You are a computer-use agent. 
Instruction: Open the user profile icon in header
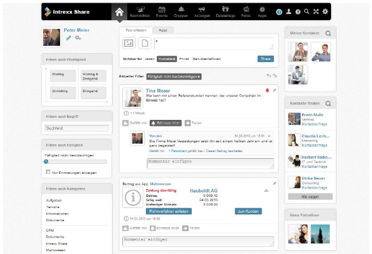(x=288, y=11)
